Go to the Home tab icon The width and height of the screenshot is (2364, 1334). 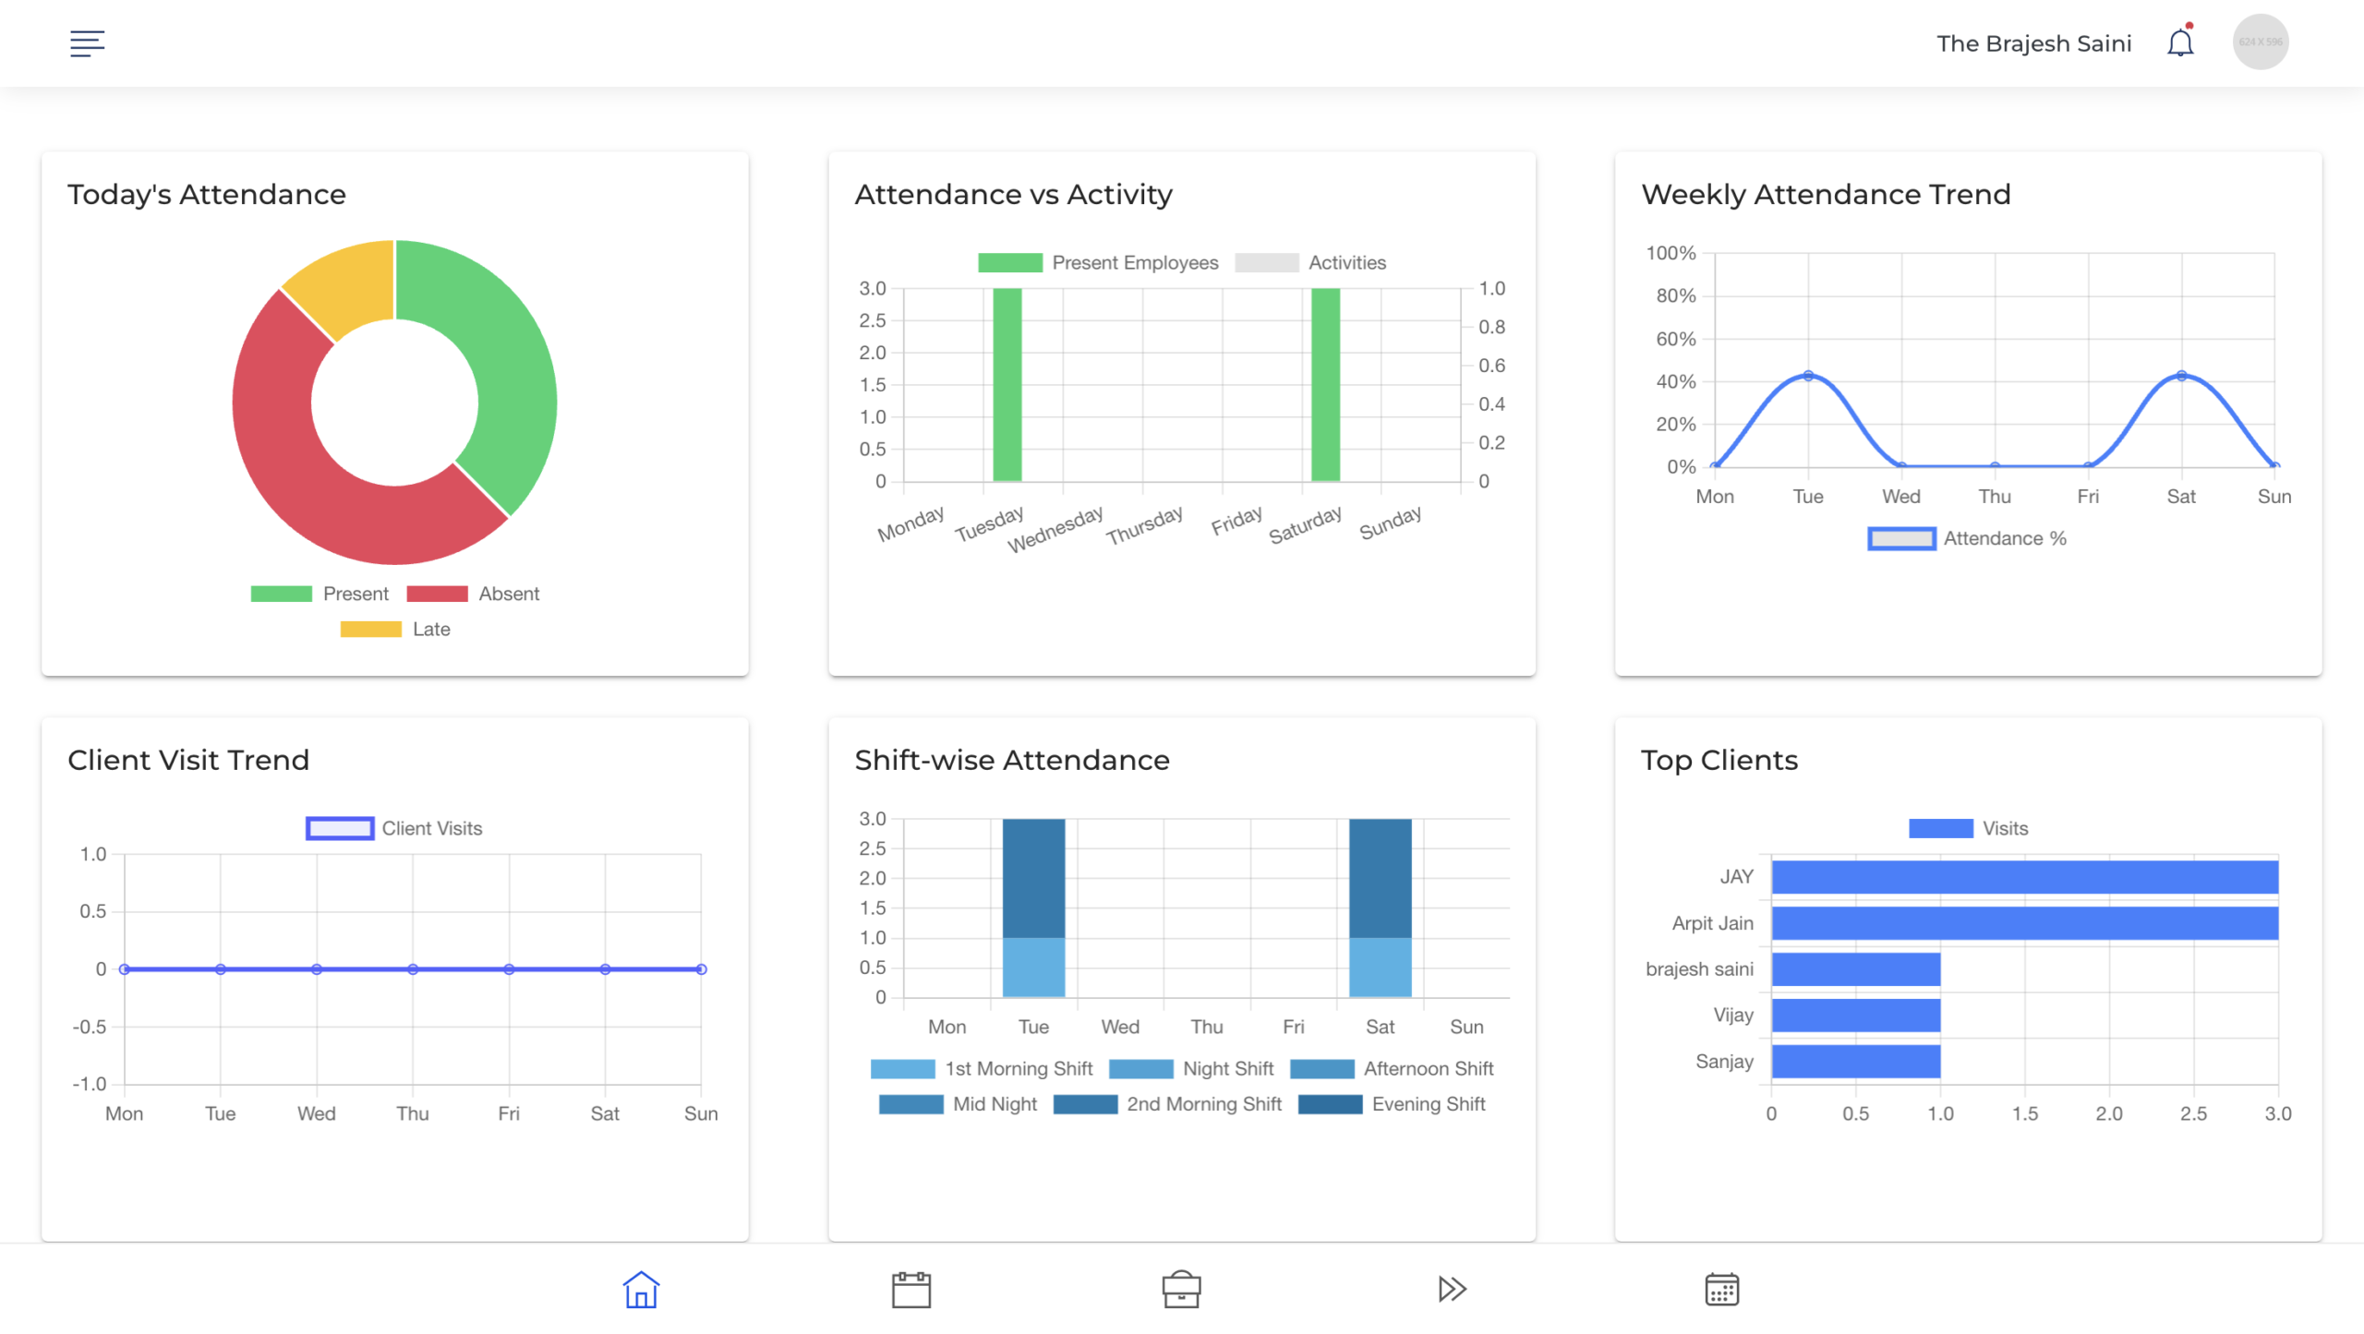coord(640,1289)
